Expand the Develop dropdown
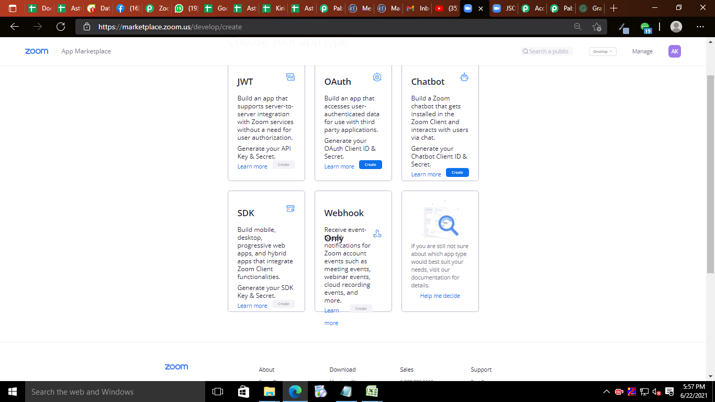Image resolution: width=715 pixels, height=402 pixels. pos(603,51)
